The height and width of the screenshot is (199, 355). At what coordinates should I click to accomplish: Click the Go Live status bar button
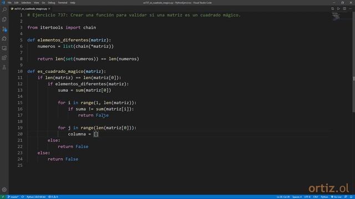click(x=337, y=197)
